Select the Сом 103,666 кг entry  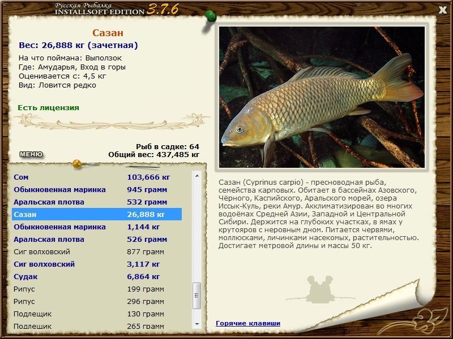coord(97,177)
